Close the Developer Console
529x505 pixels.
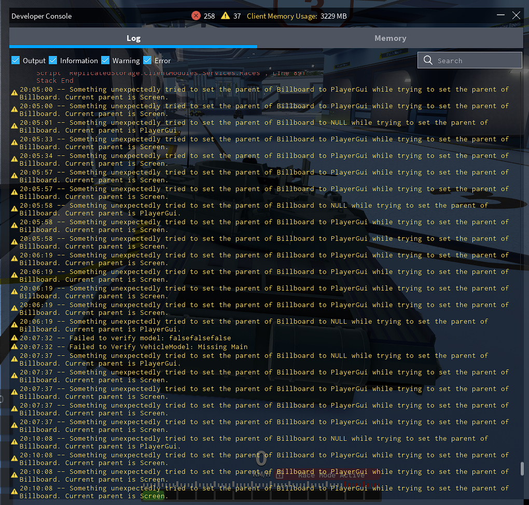[516, 16]
